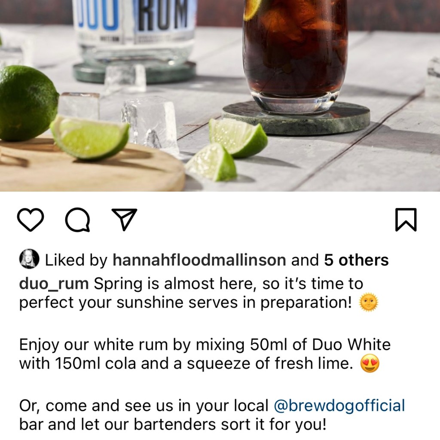Tap the sun emoji in the caption
440x440 pixels.
point(369,302)
